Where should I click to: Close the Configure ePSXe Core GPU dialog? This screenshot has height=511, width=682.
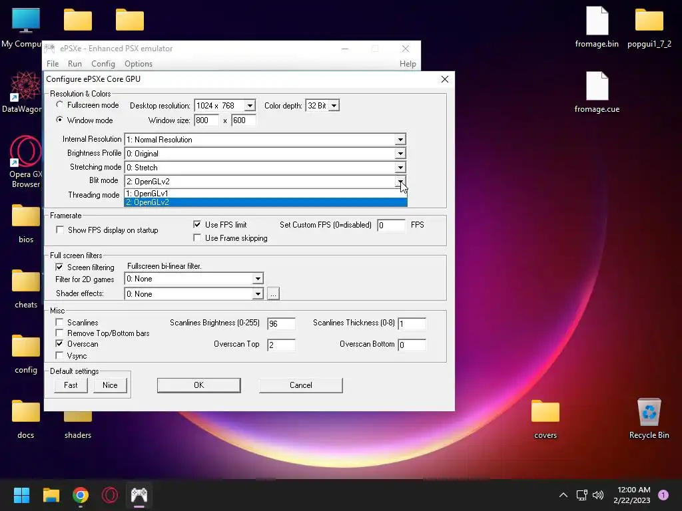(x=444, y=79)
